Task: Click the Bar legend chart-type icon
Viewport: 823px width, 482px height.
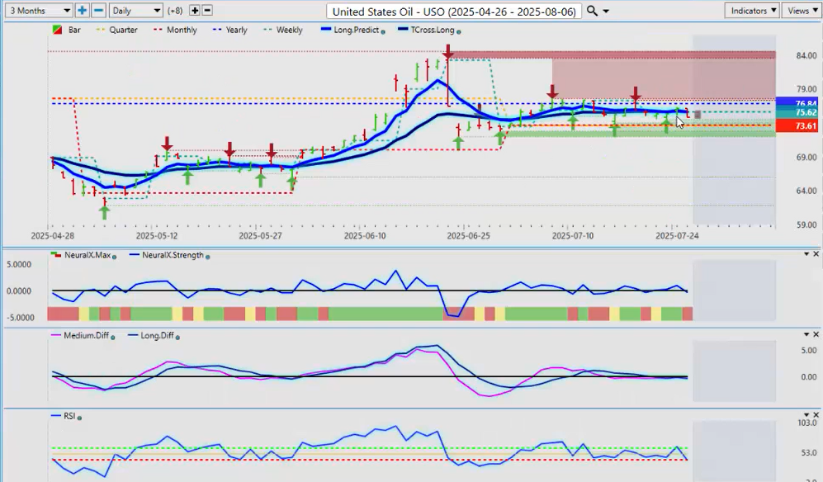Action: pyautogui.click(x=56, y=30)
